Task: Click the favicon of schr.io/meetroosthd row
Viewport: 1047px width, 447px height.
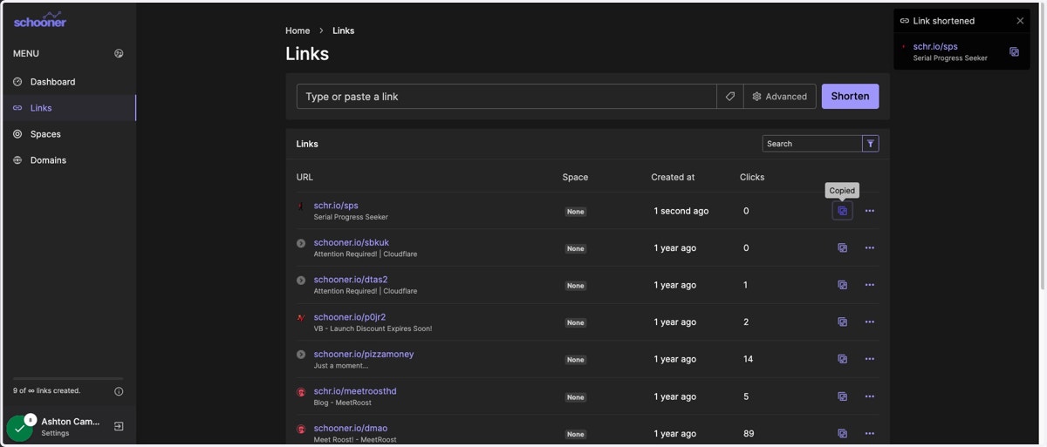Action: (301, 392)
